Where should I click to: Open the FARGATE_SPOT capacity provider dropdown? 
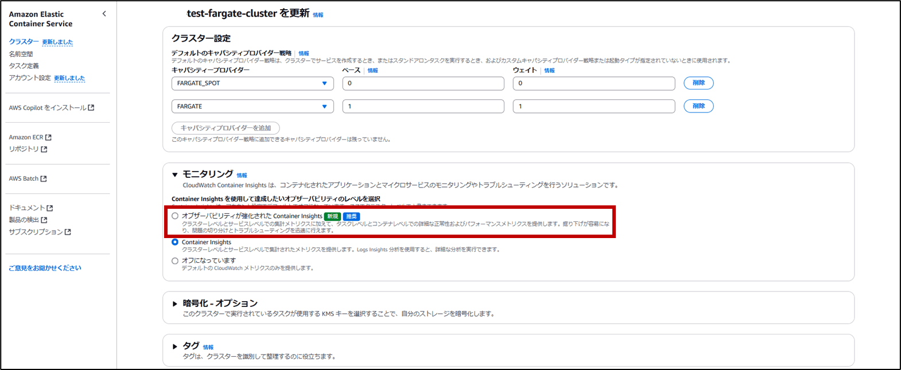[253, 83]
